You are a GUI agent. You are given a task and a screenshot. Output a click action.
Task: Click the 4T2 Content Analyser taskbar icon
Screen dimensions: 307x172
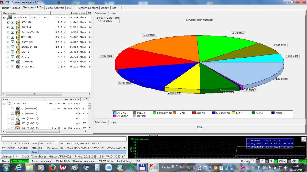pos(153,167)
